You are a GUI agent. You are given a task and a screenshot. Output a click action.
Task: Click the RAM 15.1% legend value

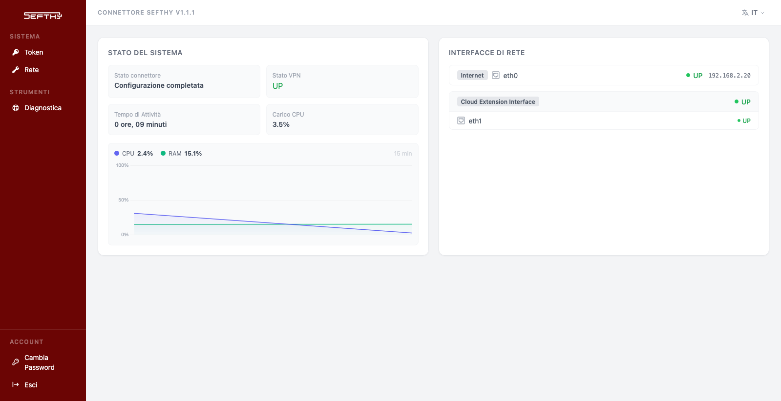[193, 153]
